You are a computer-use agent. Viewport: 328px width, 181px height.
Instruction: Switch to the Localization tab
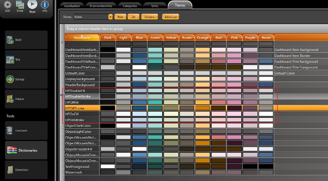72,6
